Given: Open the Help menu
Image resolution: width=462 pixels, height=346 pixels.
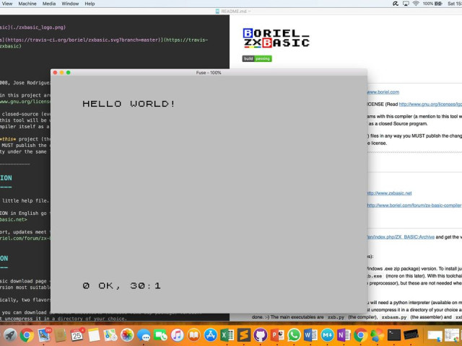Looking at the screenshot, I should (90, 4).
